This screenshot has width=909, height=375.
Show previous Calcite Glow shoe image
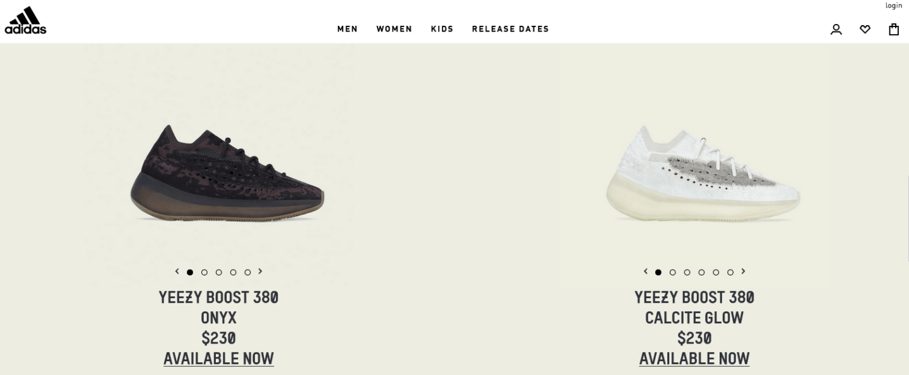click(645, 272)
